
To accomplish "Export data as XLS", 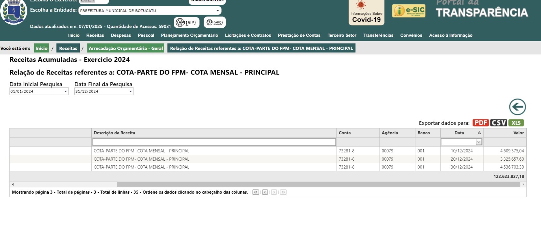I will pyautogui.click(x=516, y=123).
